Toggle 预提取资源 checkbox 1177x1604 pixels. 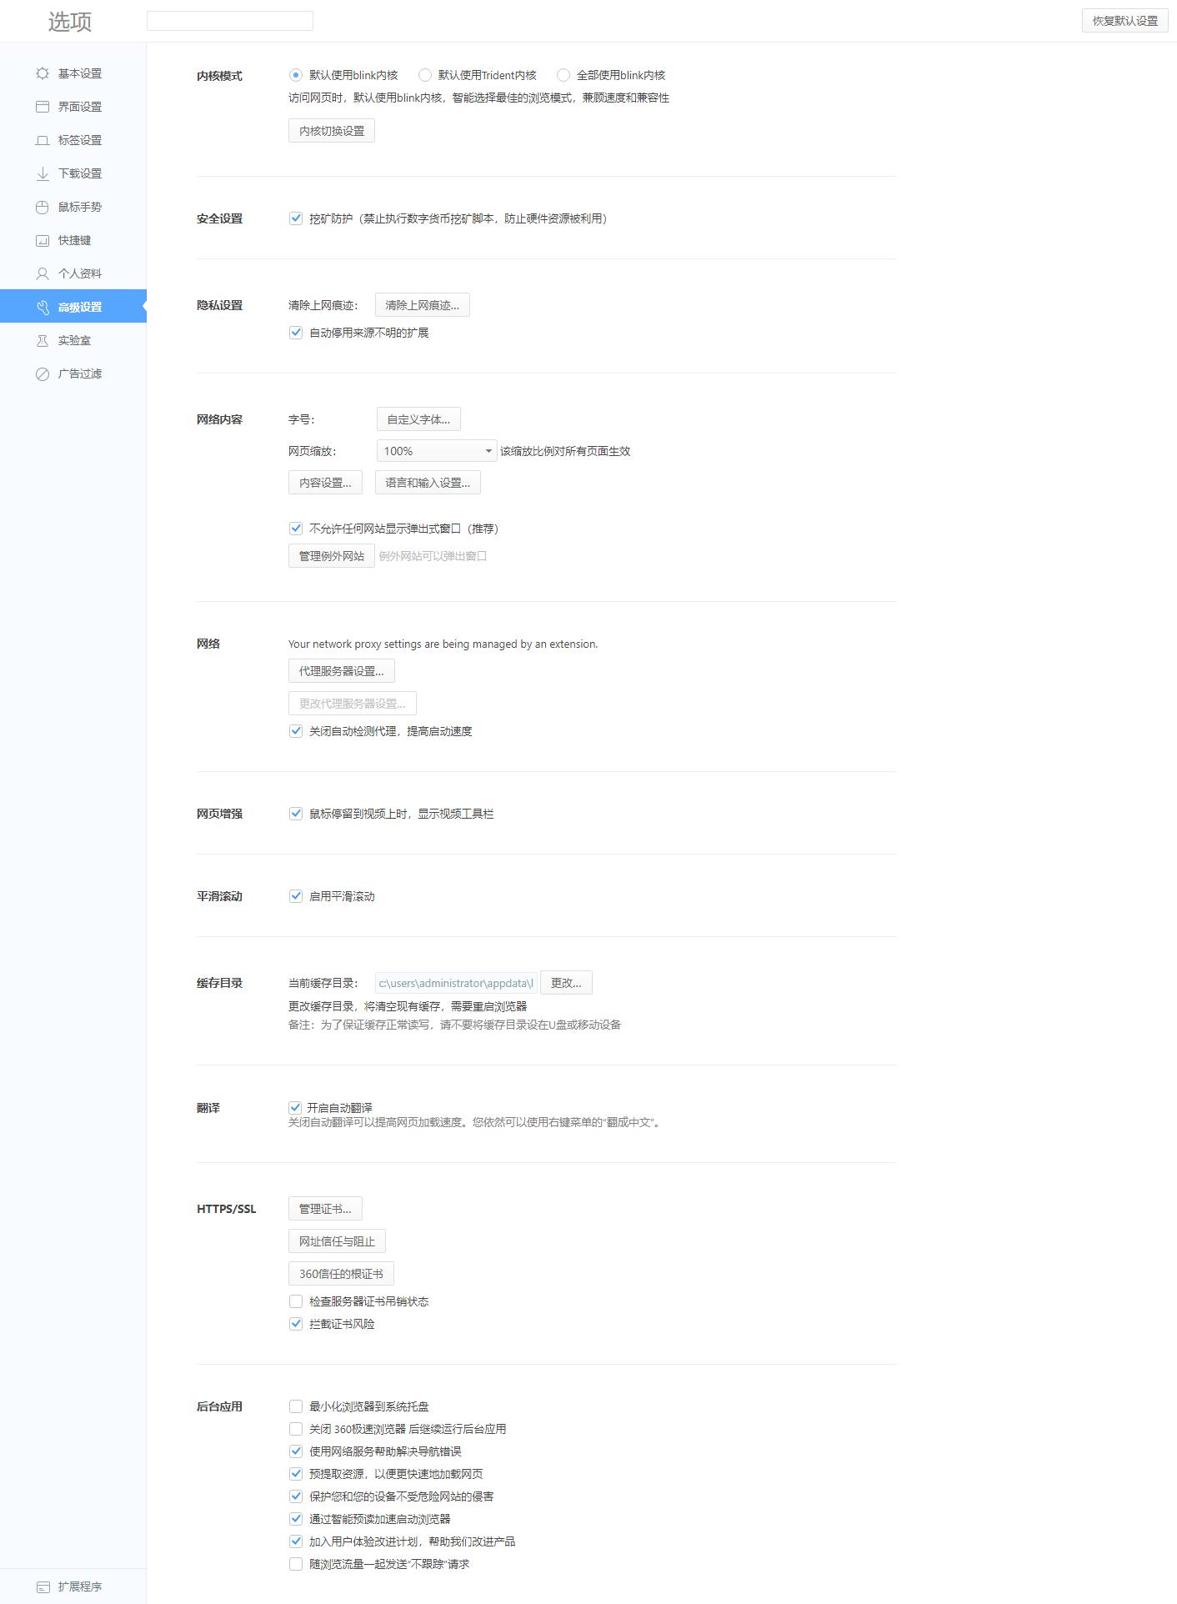click(295, 1474)
